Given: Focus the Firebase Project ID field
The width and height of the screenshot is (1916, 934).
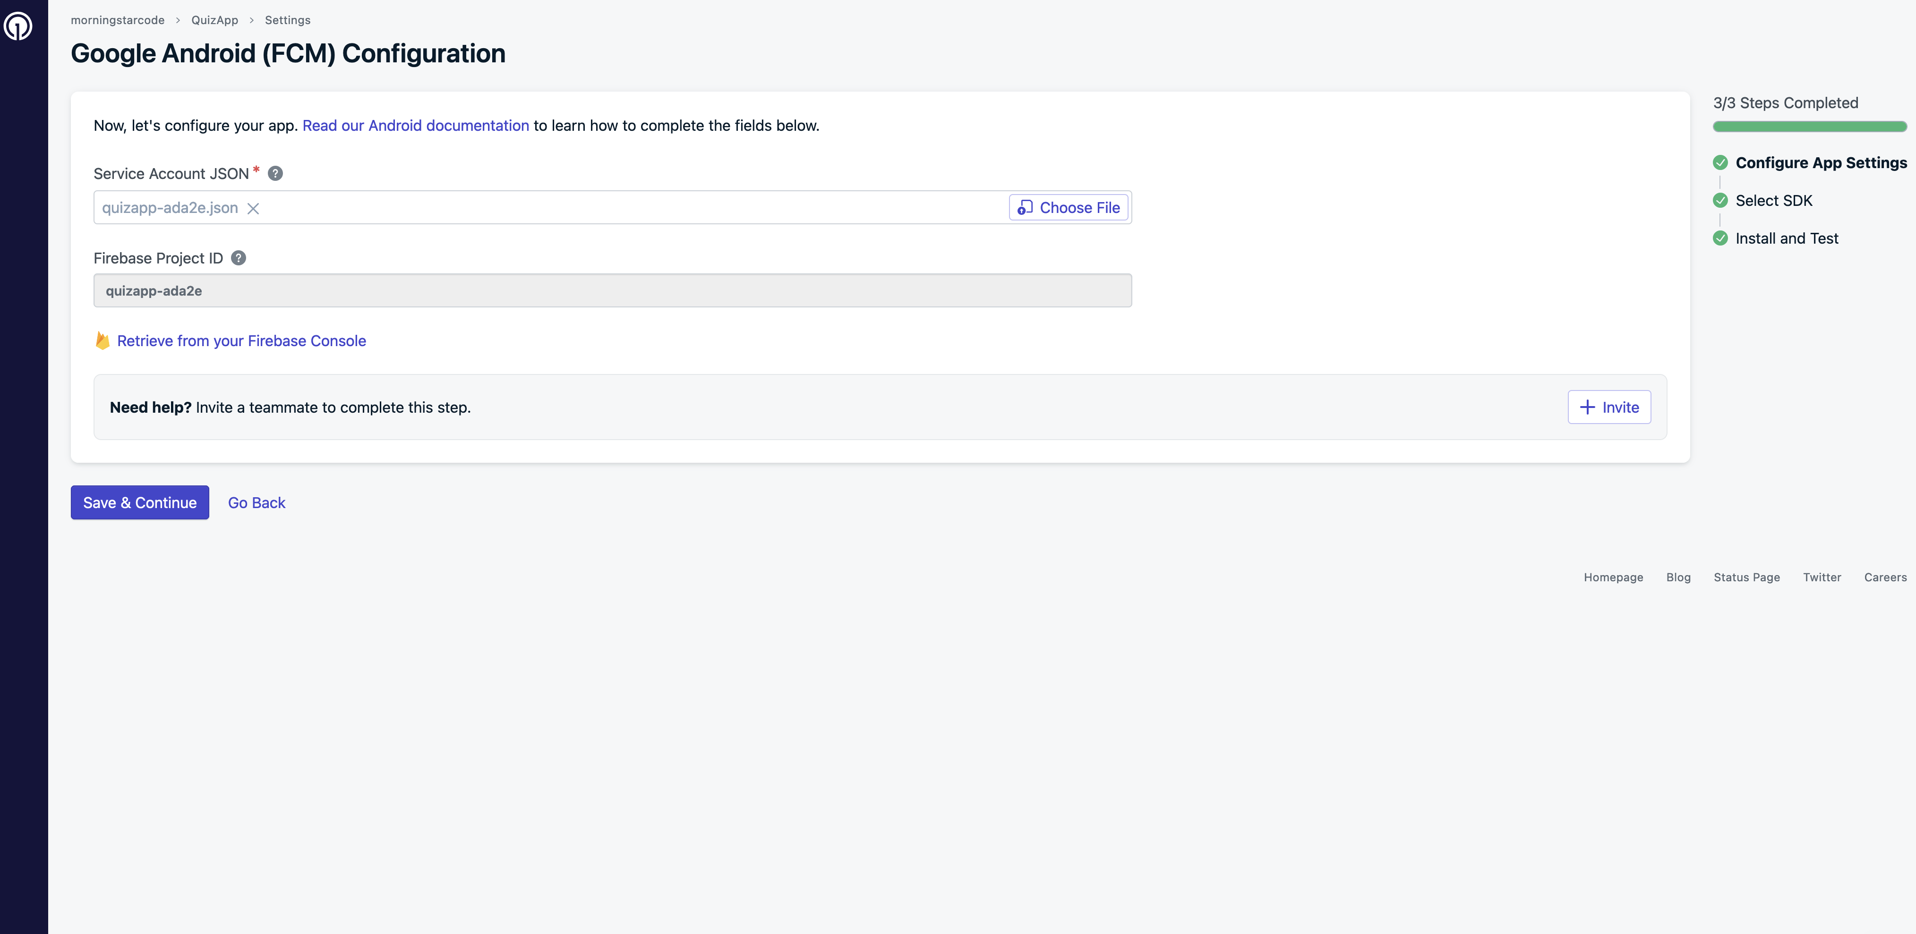Looking at the screenshot, I should tap(612, 291).
